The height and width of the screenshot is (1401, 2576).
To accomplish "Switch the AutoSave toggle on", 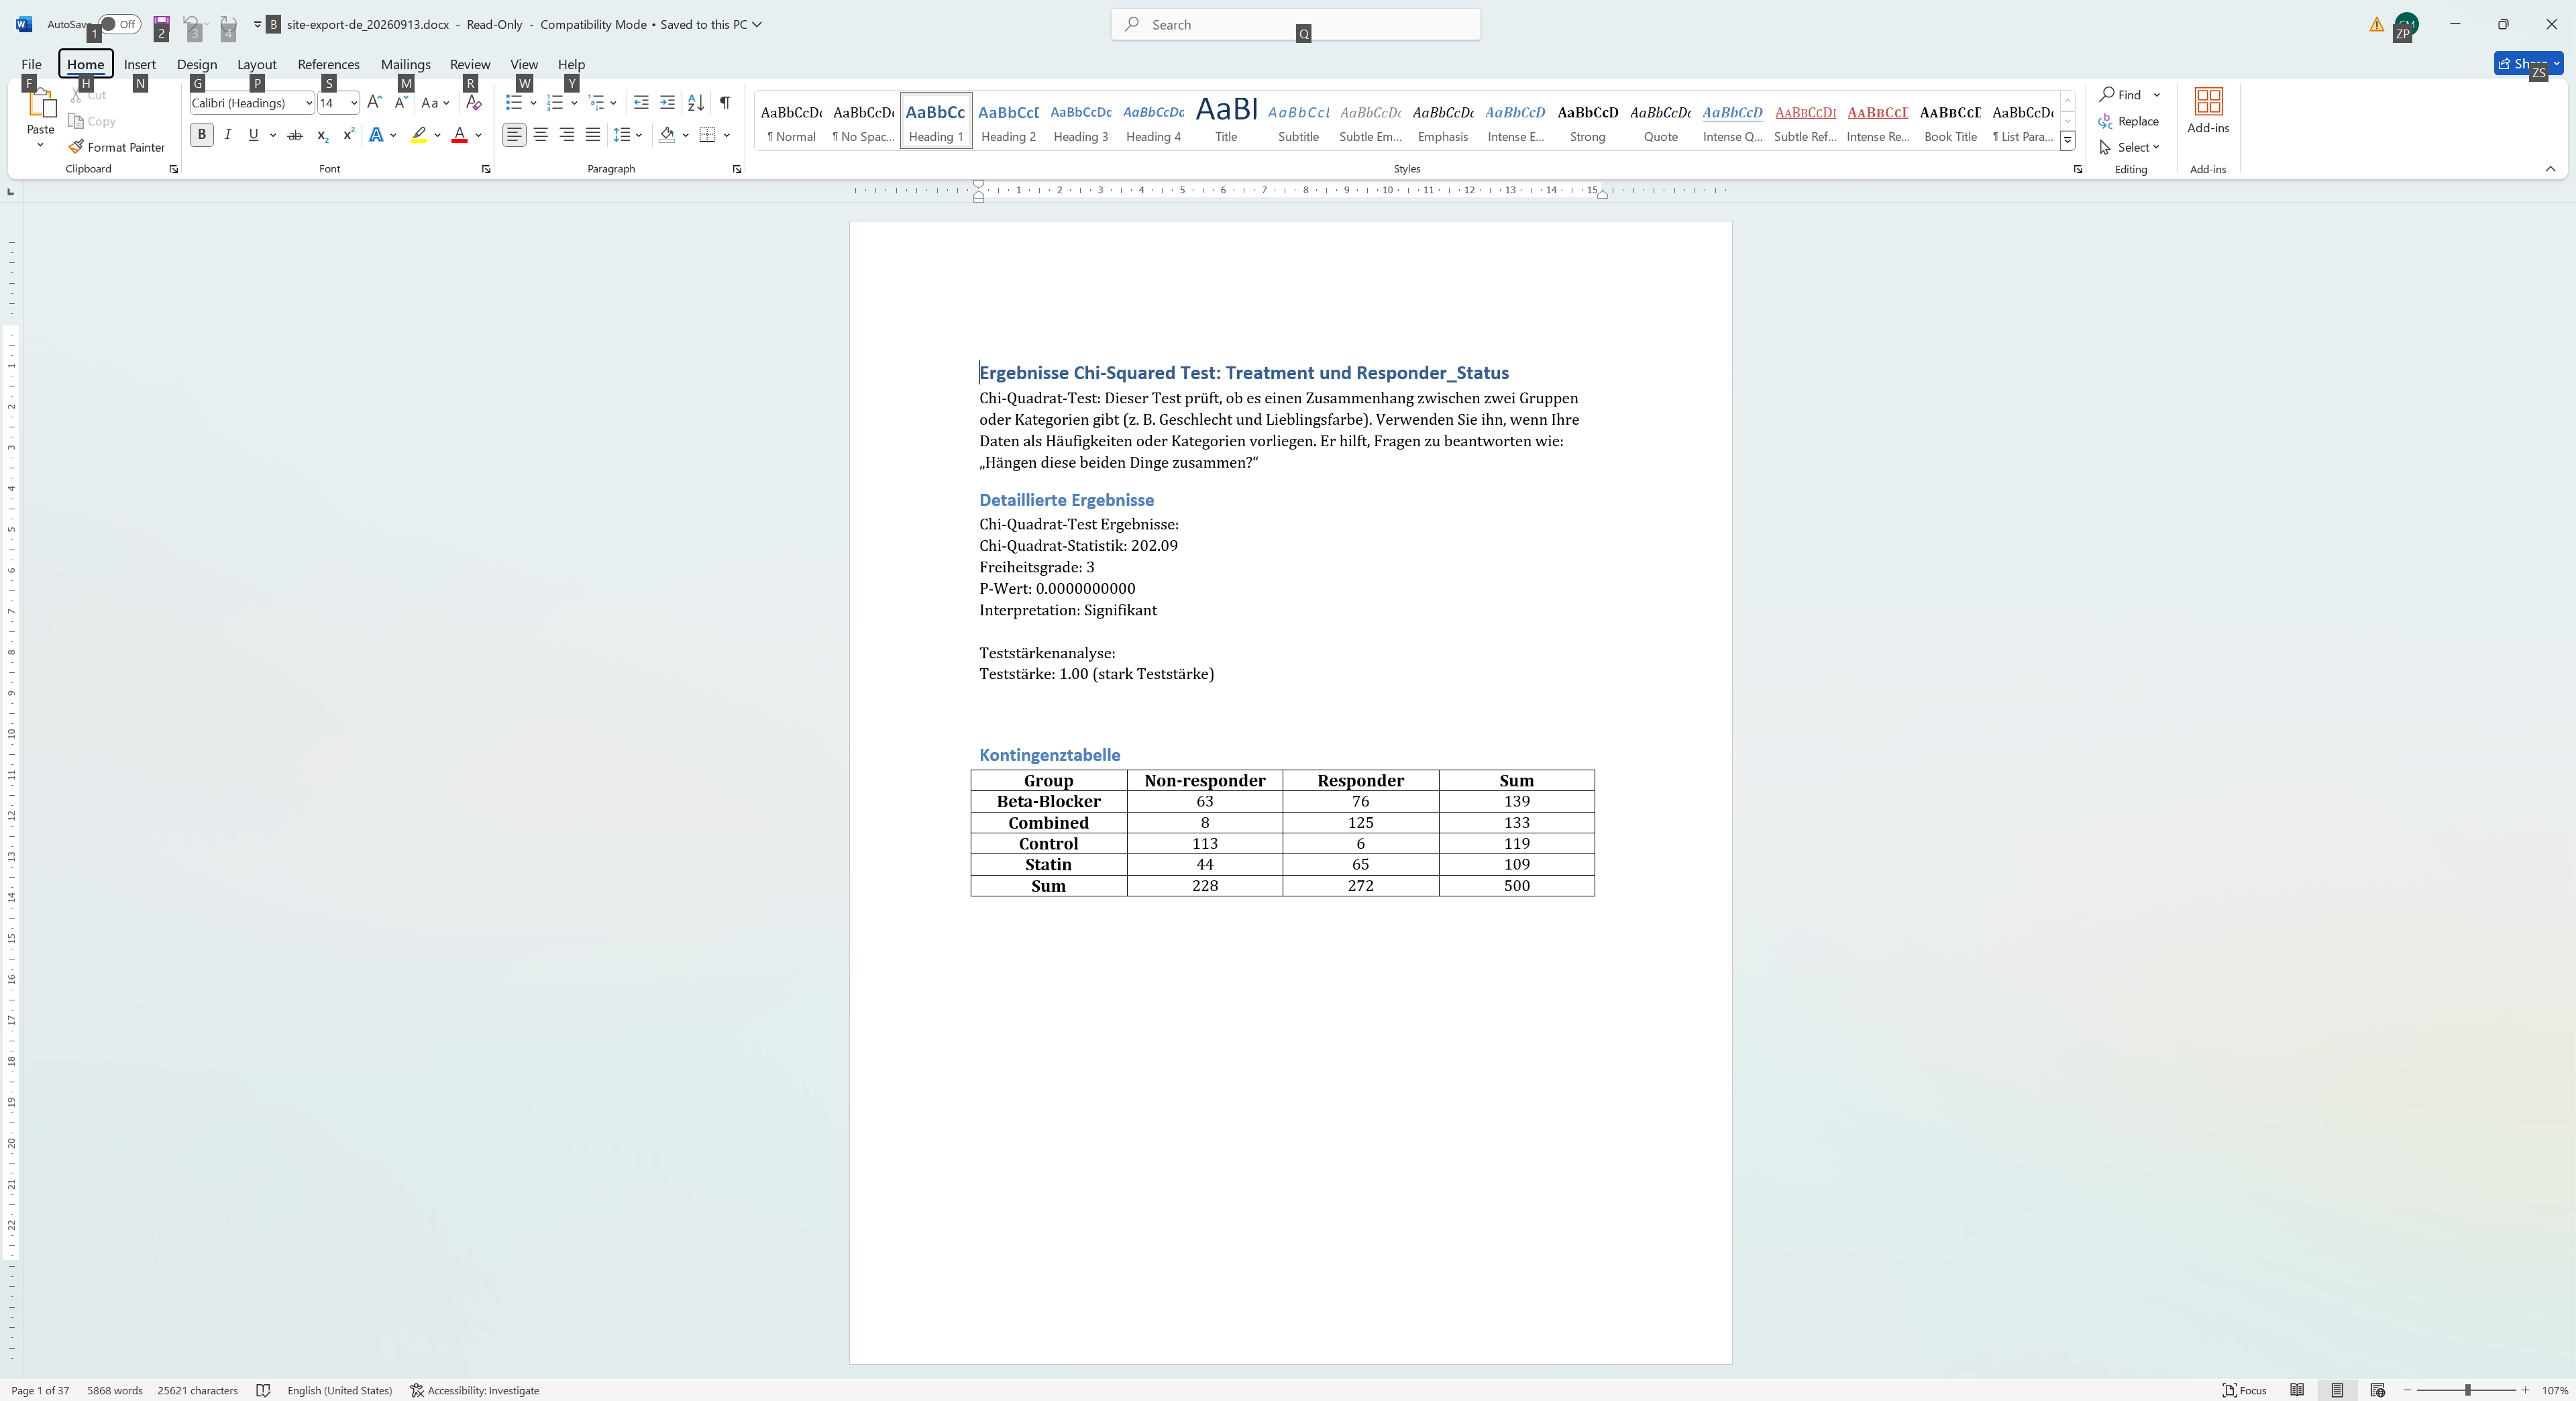I will click(x=120, y=24).
